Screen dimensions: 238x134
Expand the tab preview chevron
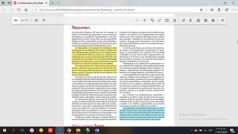(58, 3)
